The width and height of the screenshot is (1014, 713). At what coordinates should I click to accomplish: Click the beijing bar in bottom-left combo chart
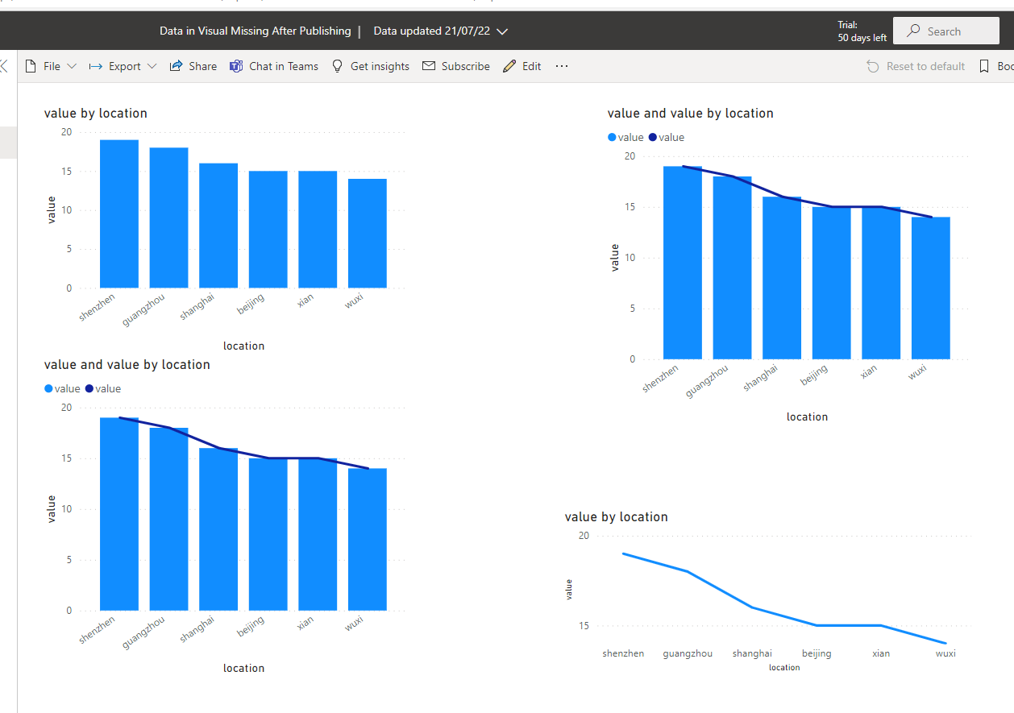pos(268,534)
